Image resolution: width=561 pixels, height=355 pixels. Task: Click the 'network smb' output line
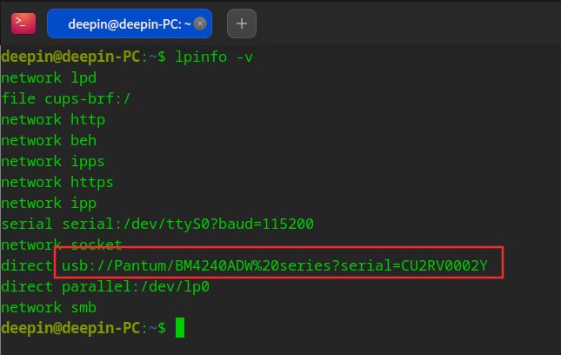tap(49, 307)
